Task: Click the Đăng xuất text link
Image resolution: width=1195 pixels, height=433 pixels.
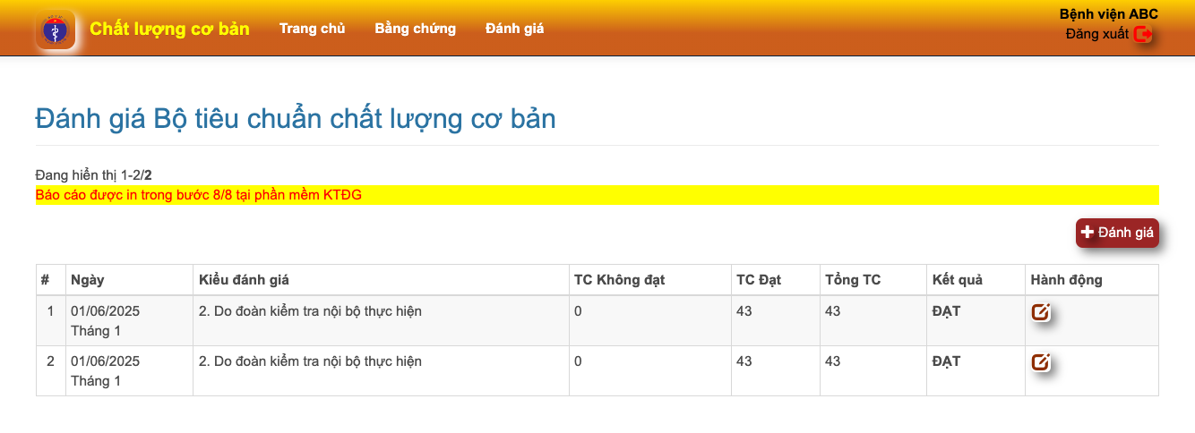Action: (1096, 35)
